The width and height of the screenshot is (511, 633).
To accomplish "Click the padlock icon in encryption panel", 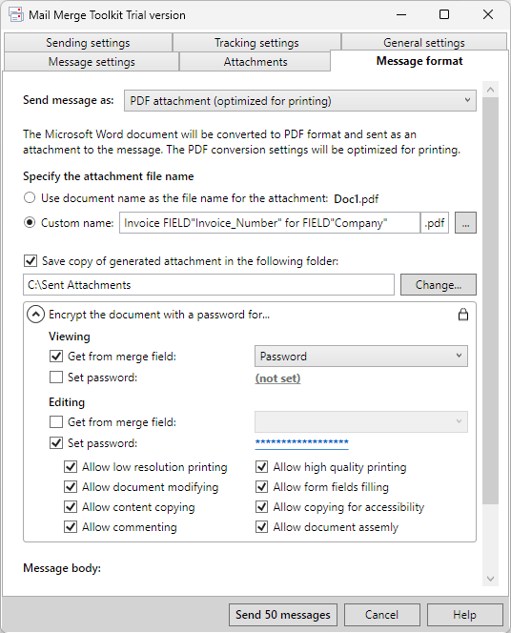I will point(463,315).
